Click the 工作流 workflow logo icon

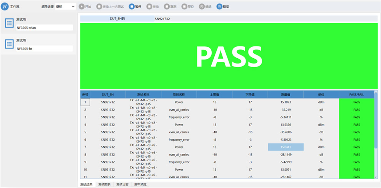click(5, 7)
